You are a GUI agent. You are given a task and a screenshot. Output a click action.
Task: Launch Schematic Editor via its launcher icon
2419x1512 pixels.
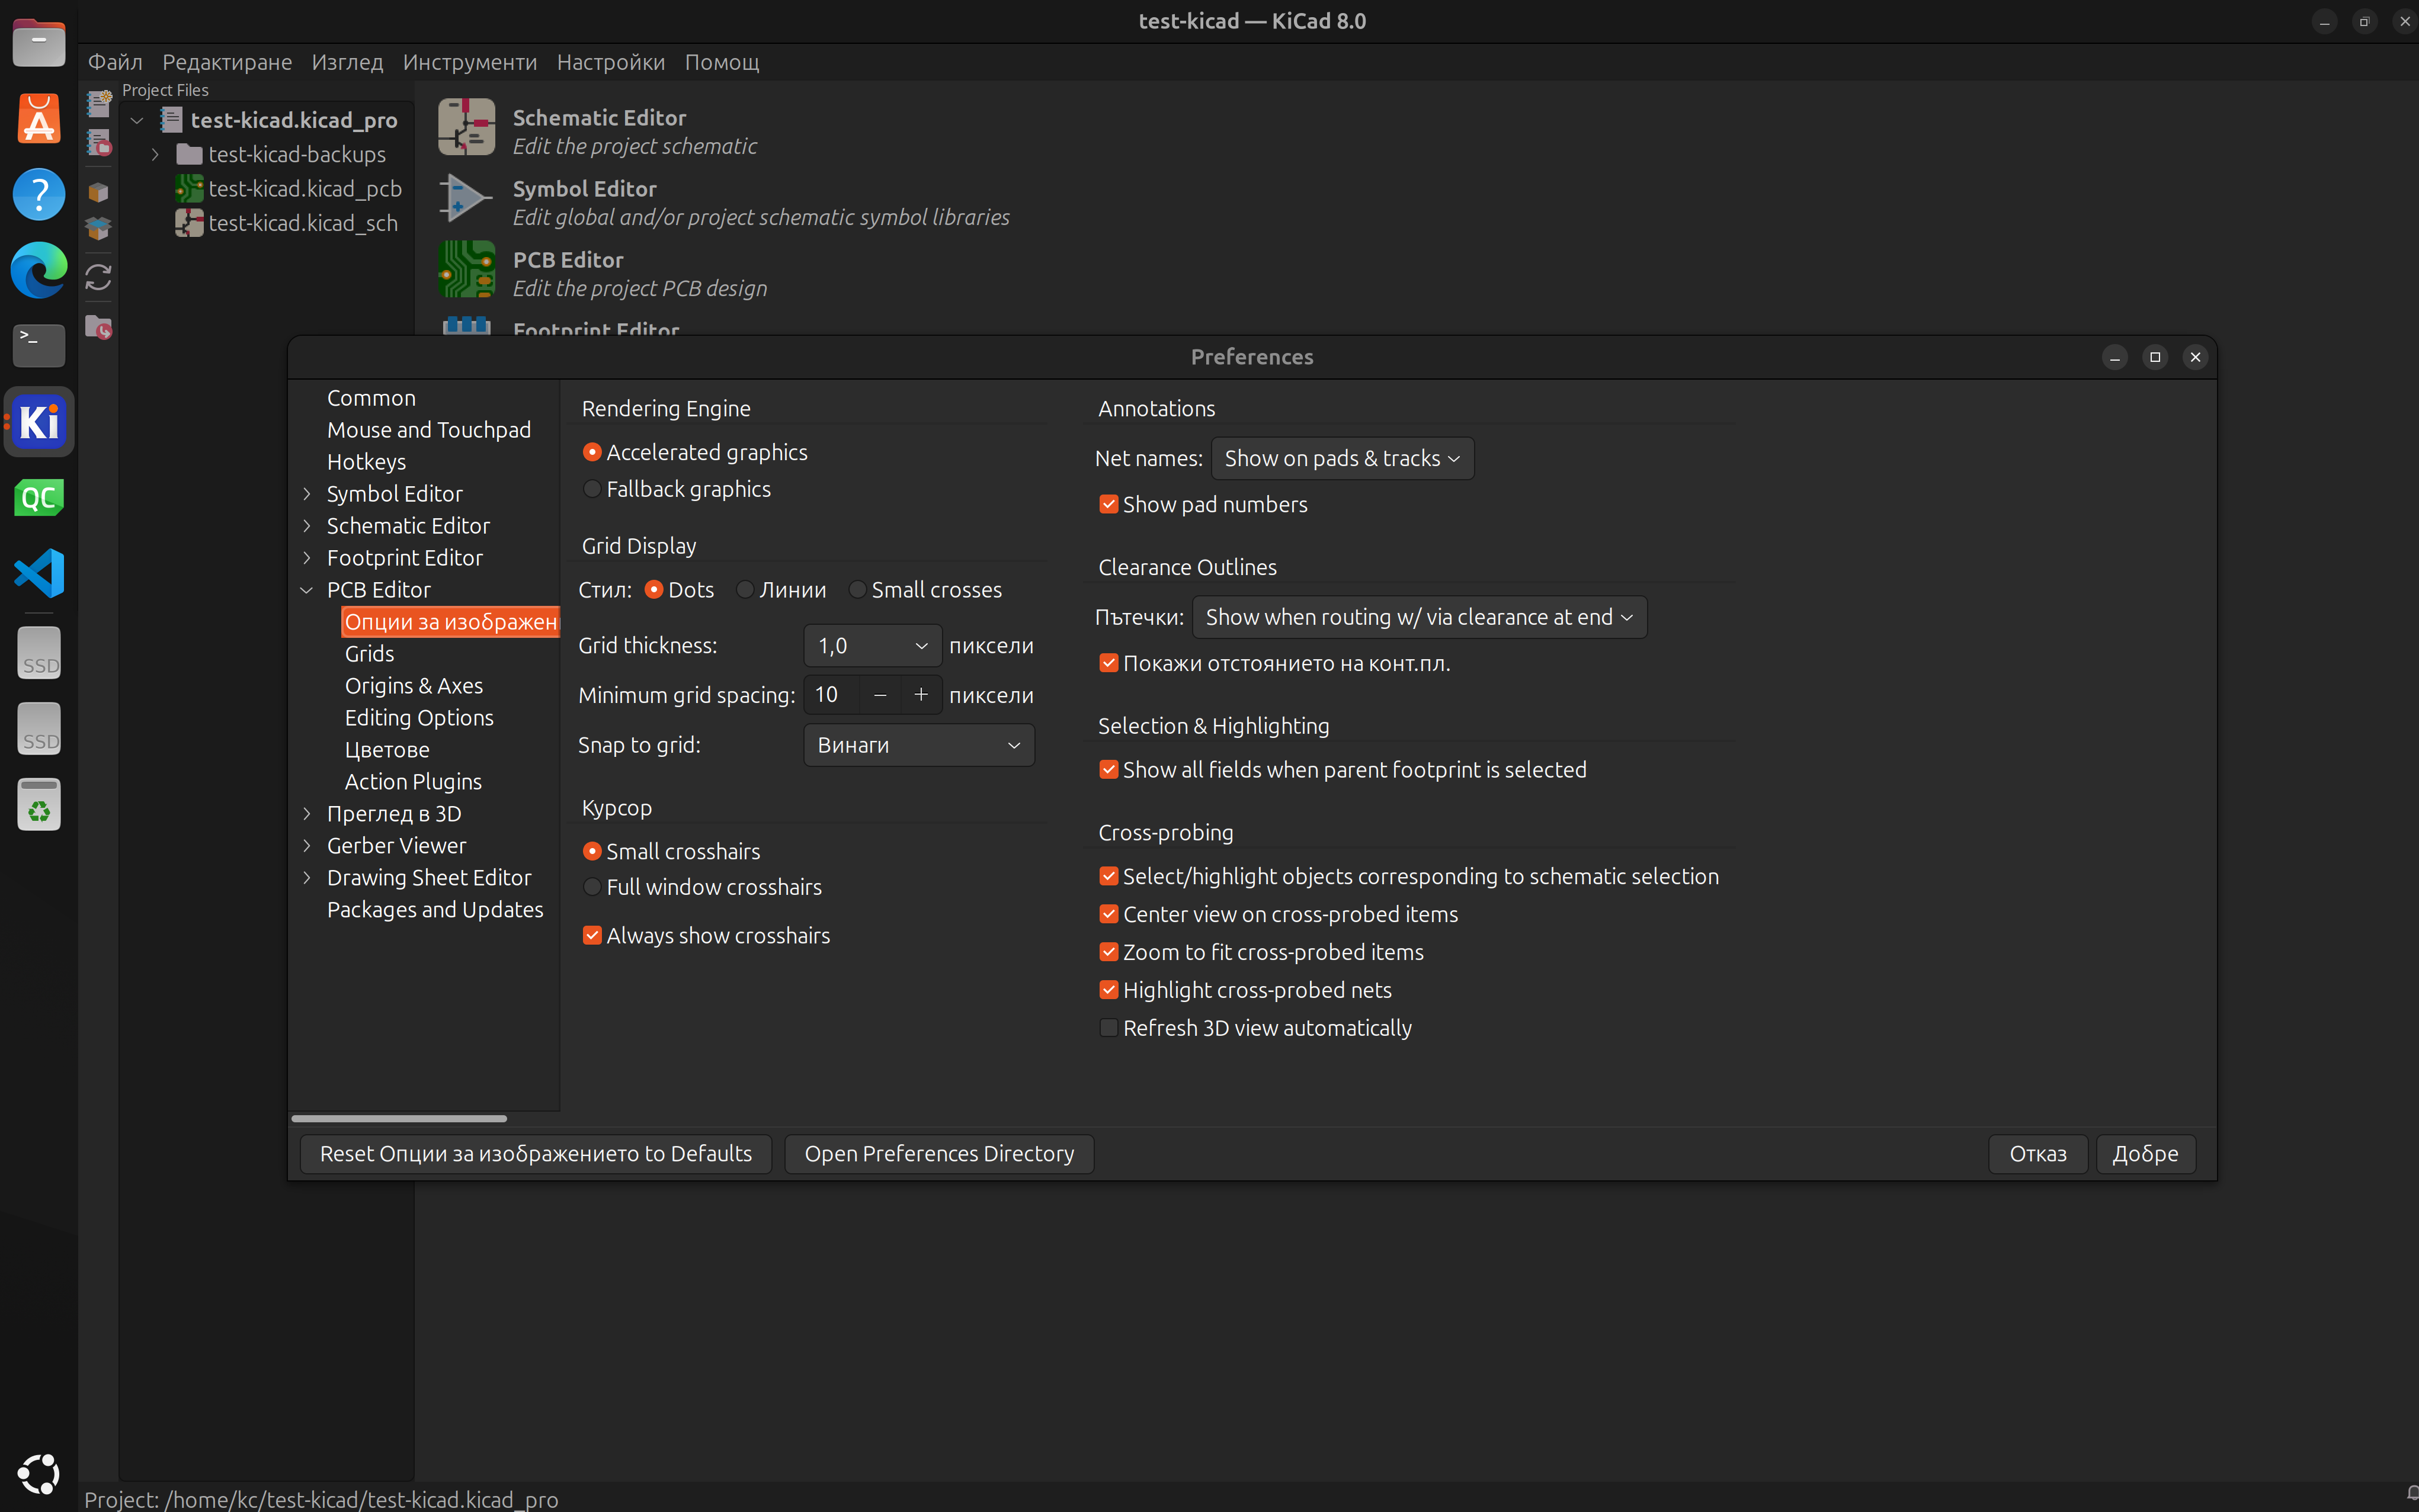[x=466, y=127]
